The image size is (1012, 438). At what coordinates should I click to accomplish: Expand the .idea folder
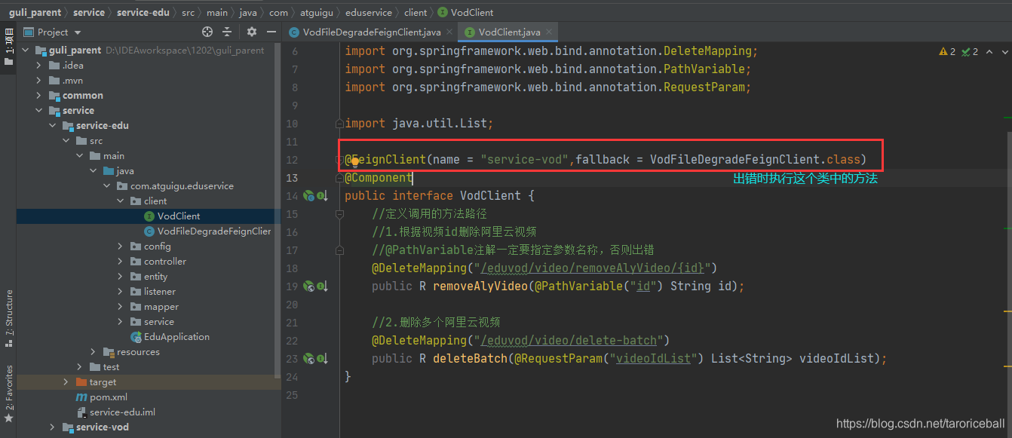[x=39, y=66]
